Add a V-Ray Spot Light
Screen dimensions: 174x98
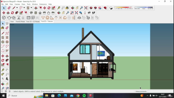[52, 18]
